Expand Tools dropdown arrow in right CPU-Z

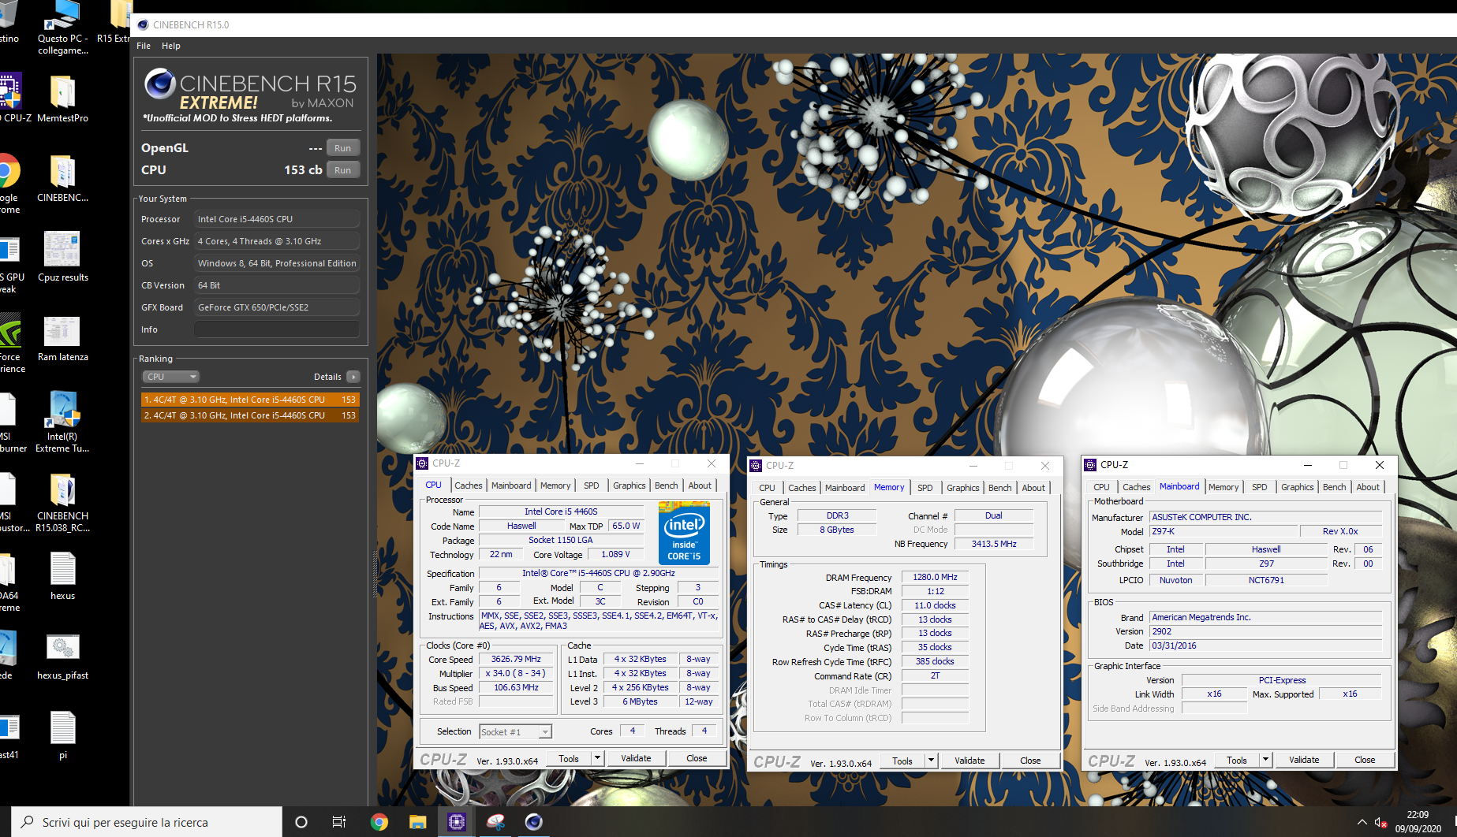click(1265, 761)
